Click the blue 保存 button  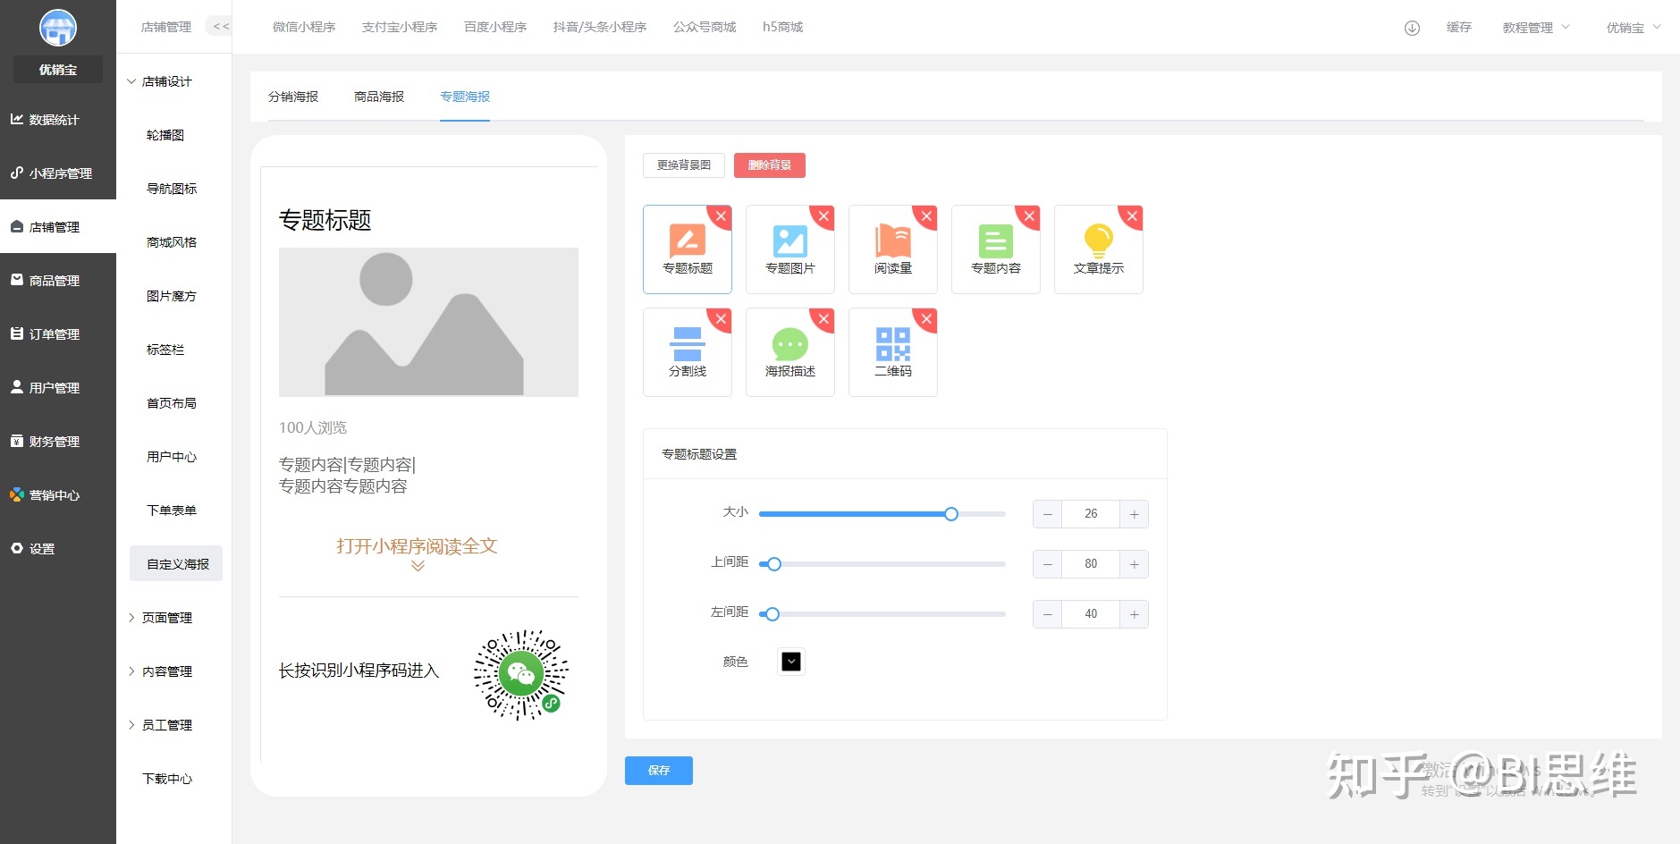[658, 771]
